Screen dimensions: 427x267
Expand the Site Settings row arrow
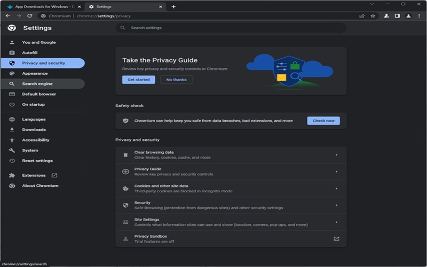pyautogui.click(x=336, y=222)
